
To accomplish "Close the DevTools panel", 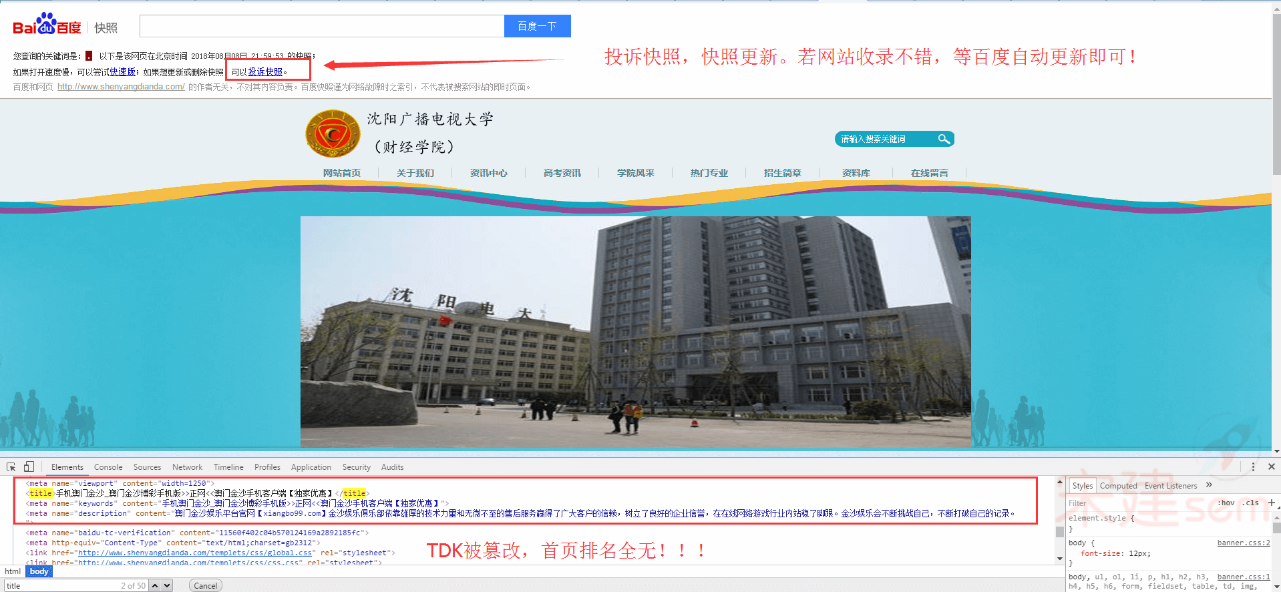I will [x=1272, y=467].
